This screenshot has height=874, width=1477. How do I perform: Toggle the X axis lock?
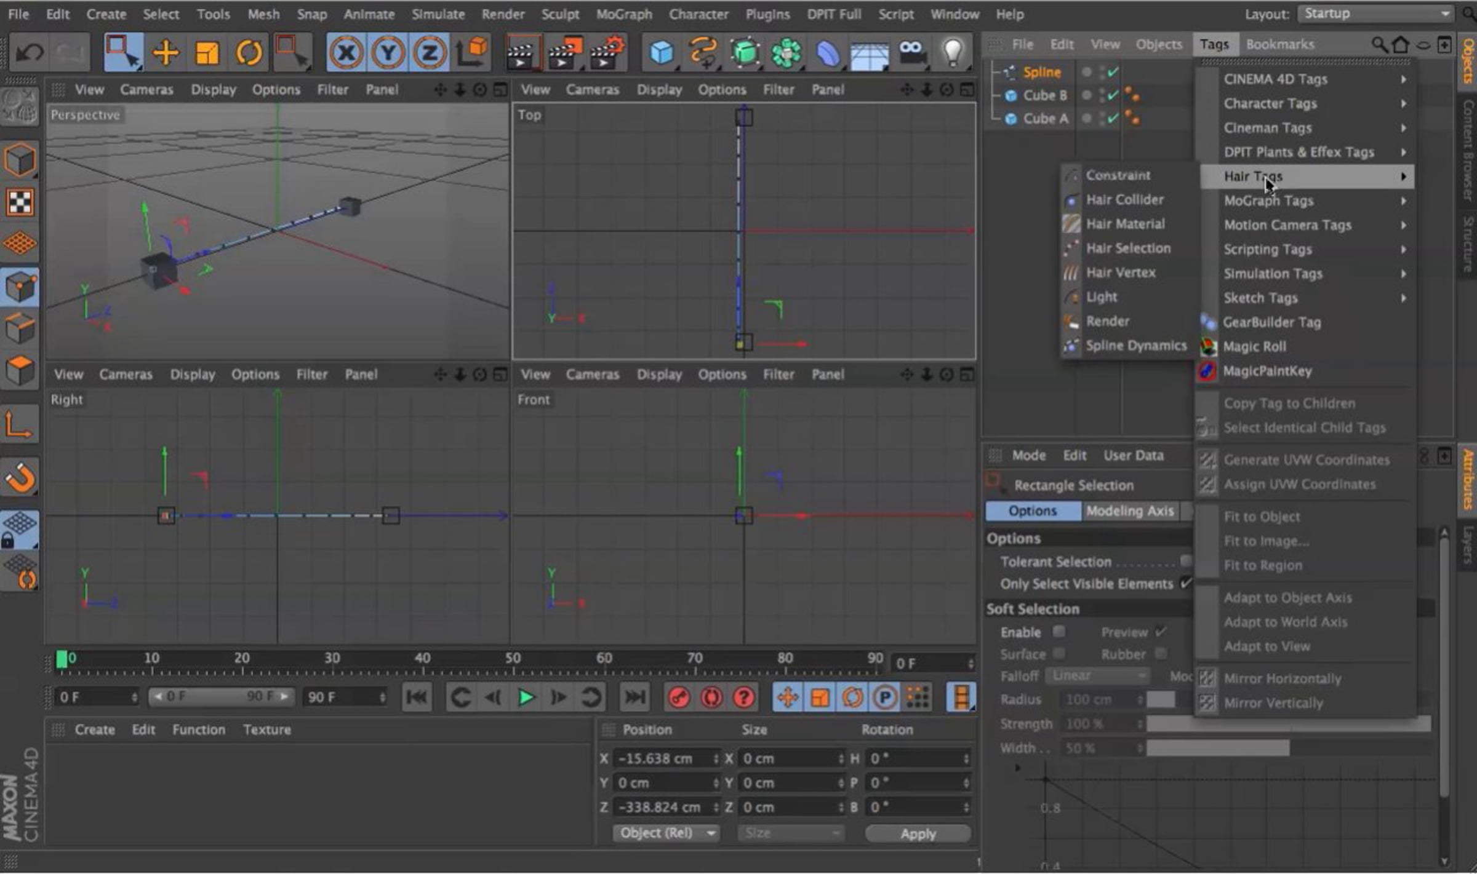(x=346, y=53)
